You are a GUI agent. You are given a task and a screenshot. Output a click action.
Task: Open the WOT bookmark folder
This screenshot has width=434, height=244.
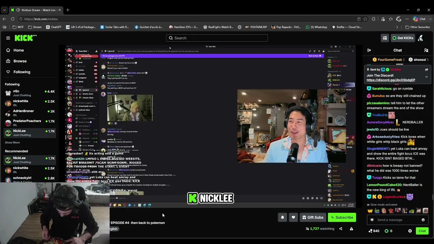pyautogui.click(x=18, y=27)
